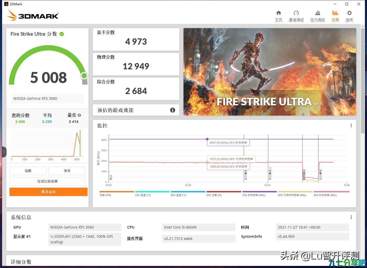Show info for 预估的游戏效能

tap(172, 110)
